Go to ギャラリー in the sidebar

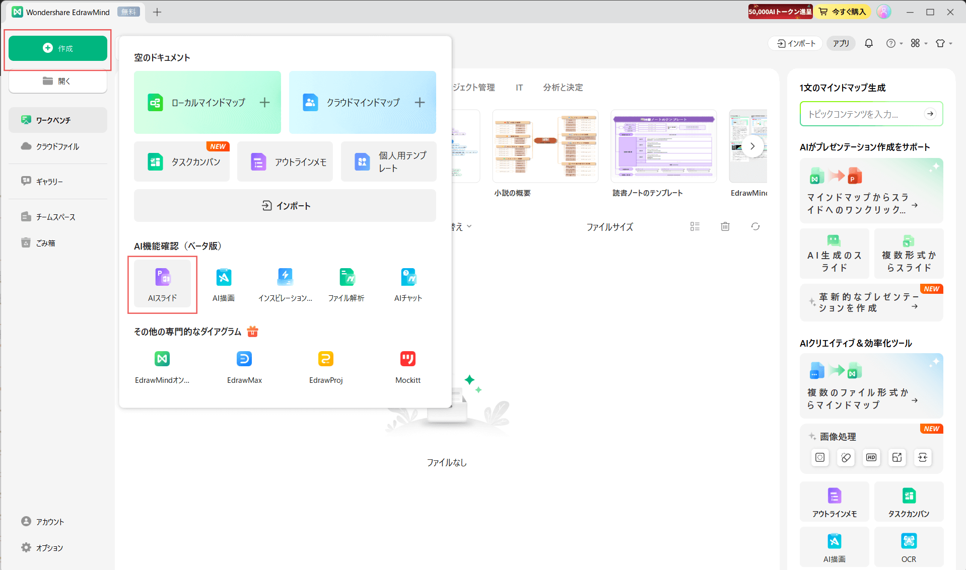57,181
